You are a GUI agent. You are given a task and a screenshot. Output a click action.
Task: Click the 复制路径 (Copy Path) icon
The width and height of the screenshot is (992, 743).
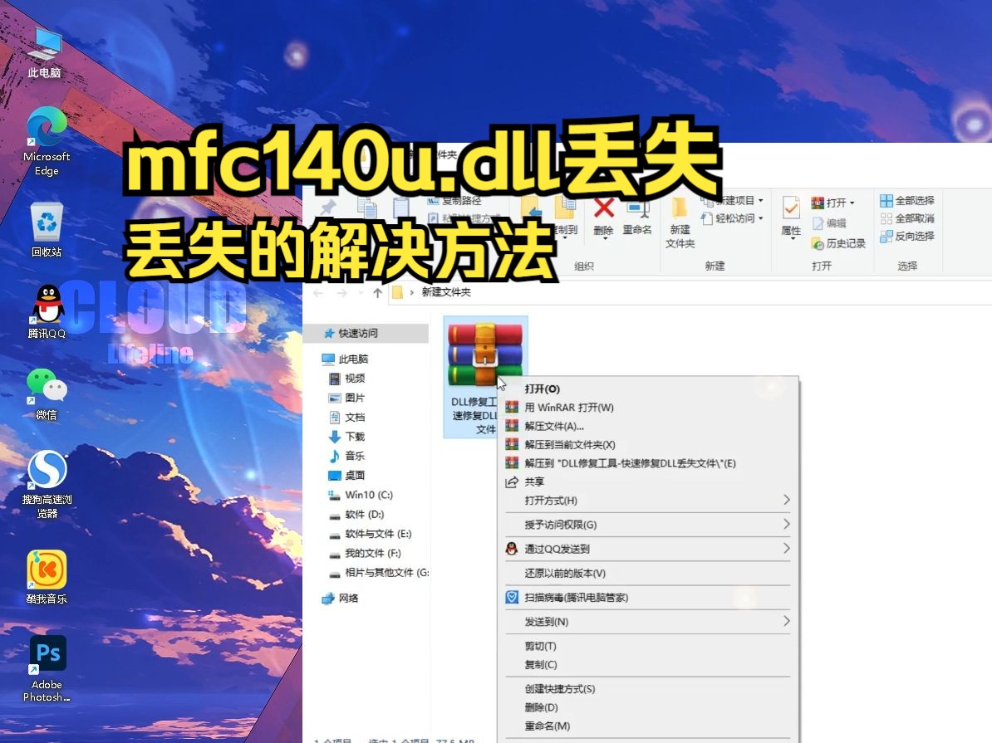[x=453, y=200]
